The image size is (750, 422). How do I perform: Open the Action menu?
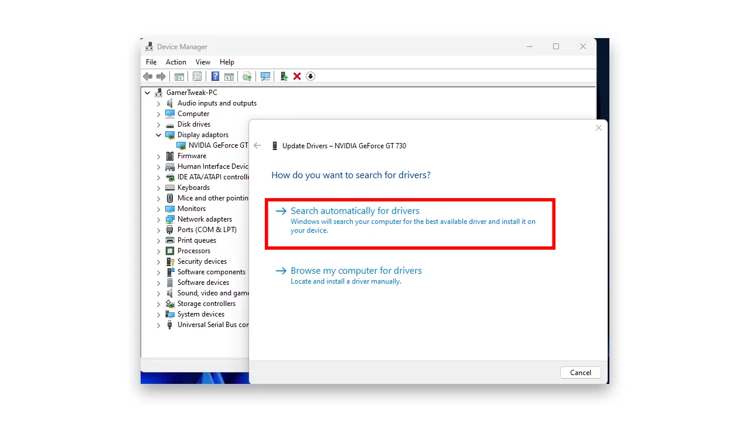pos(176,62)
